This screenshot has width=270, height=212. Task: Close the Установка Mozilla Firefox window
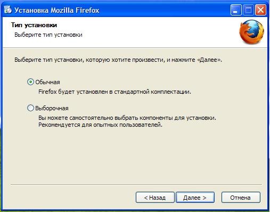pyautogui.click(x=260, y=10)
